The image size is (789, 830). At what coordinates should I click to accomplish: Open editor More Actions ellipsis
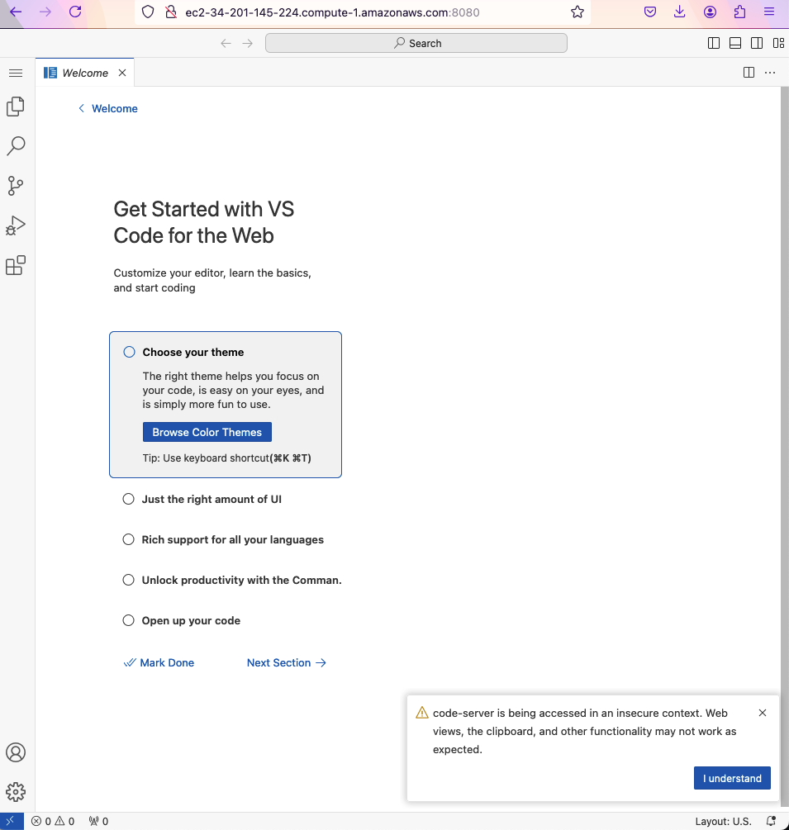point(770,73)
